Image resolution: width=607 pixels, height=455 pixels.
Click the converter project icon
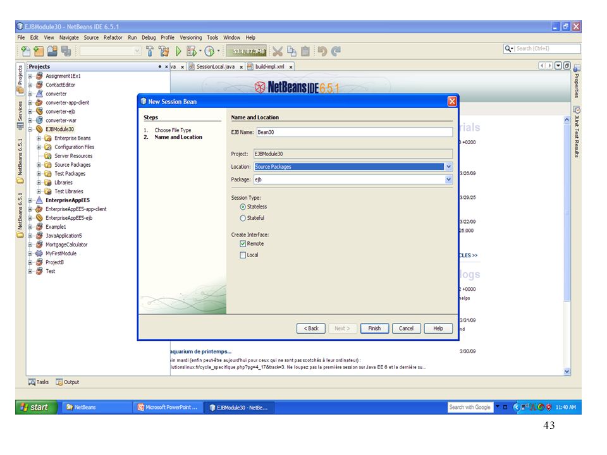[39, 94]
